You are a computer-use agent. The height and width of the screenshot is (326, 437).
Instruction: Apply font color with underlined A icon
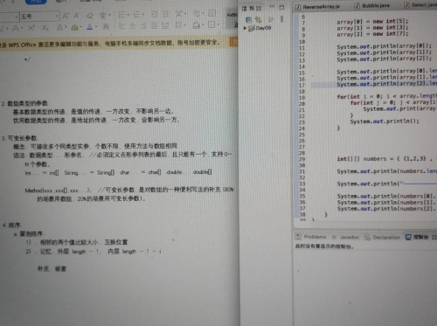pyautogui.click(x=89, y=27)
